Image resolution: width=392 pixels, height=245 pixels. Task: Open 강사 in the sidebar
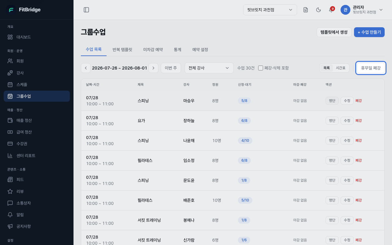(x=37, y=73)
